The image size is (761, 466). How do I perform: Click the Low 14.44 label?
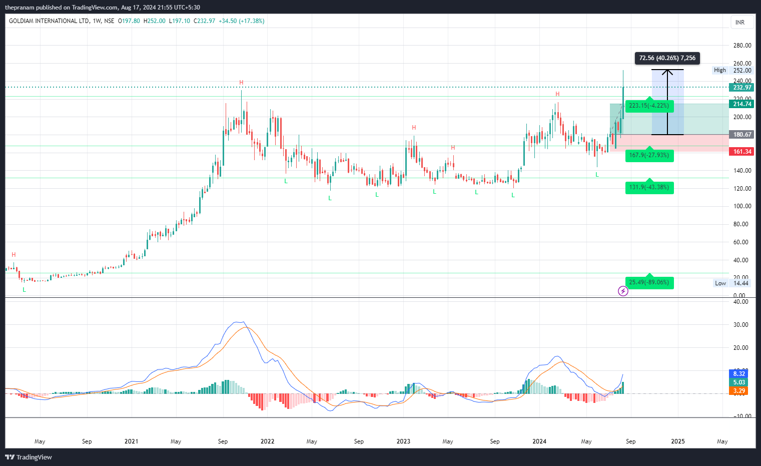(x=732, y=283)
